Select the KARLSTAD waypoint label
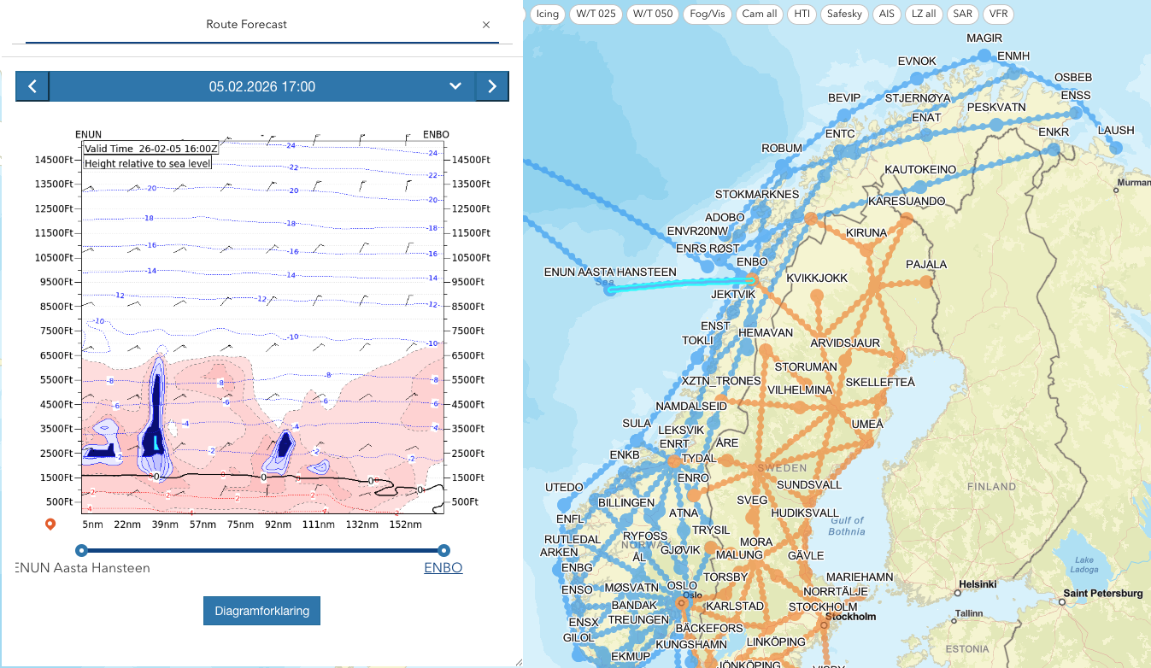Viewport: 1151px width, 668px height. click(733, 606)
